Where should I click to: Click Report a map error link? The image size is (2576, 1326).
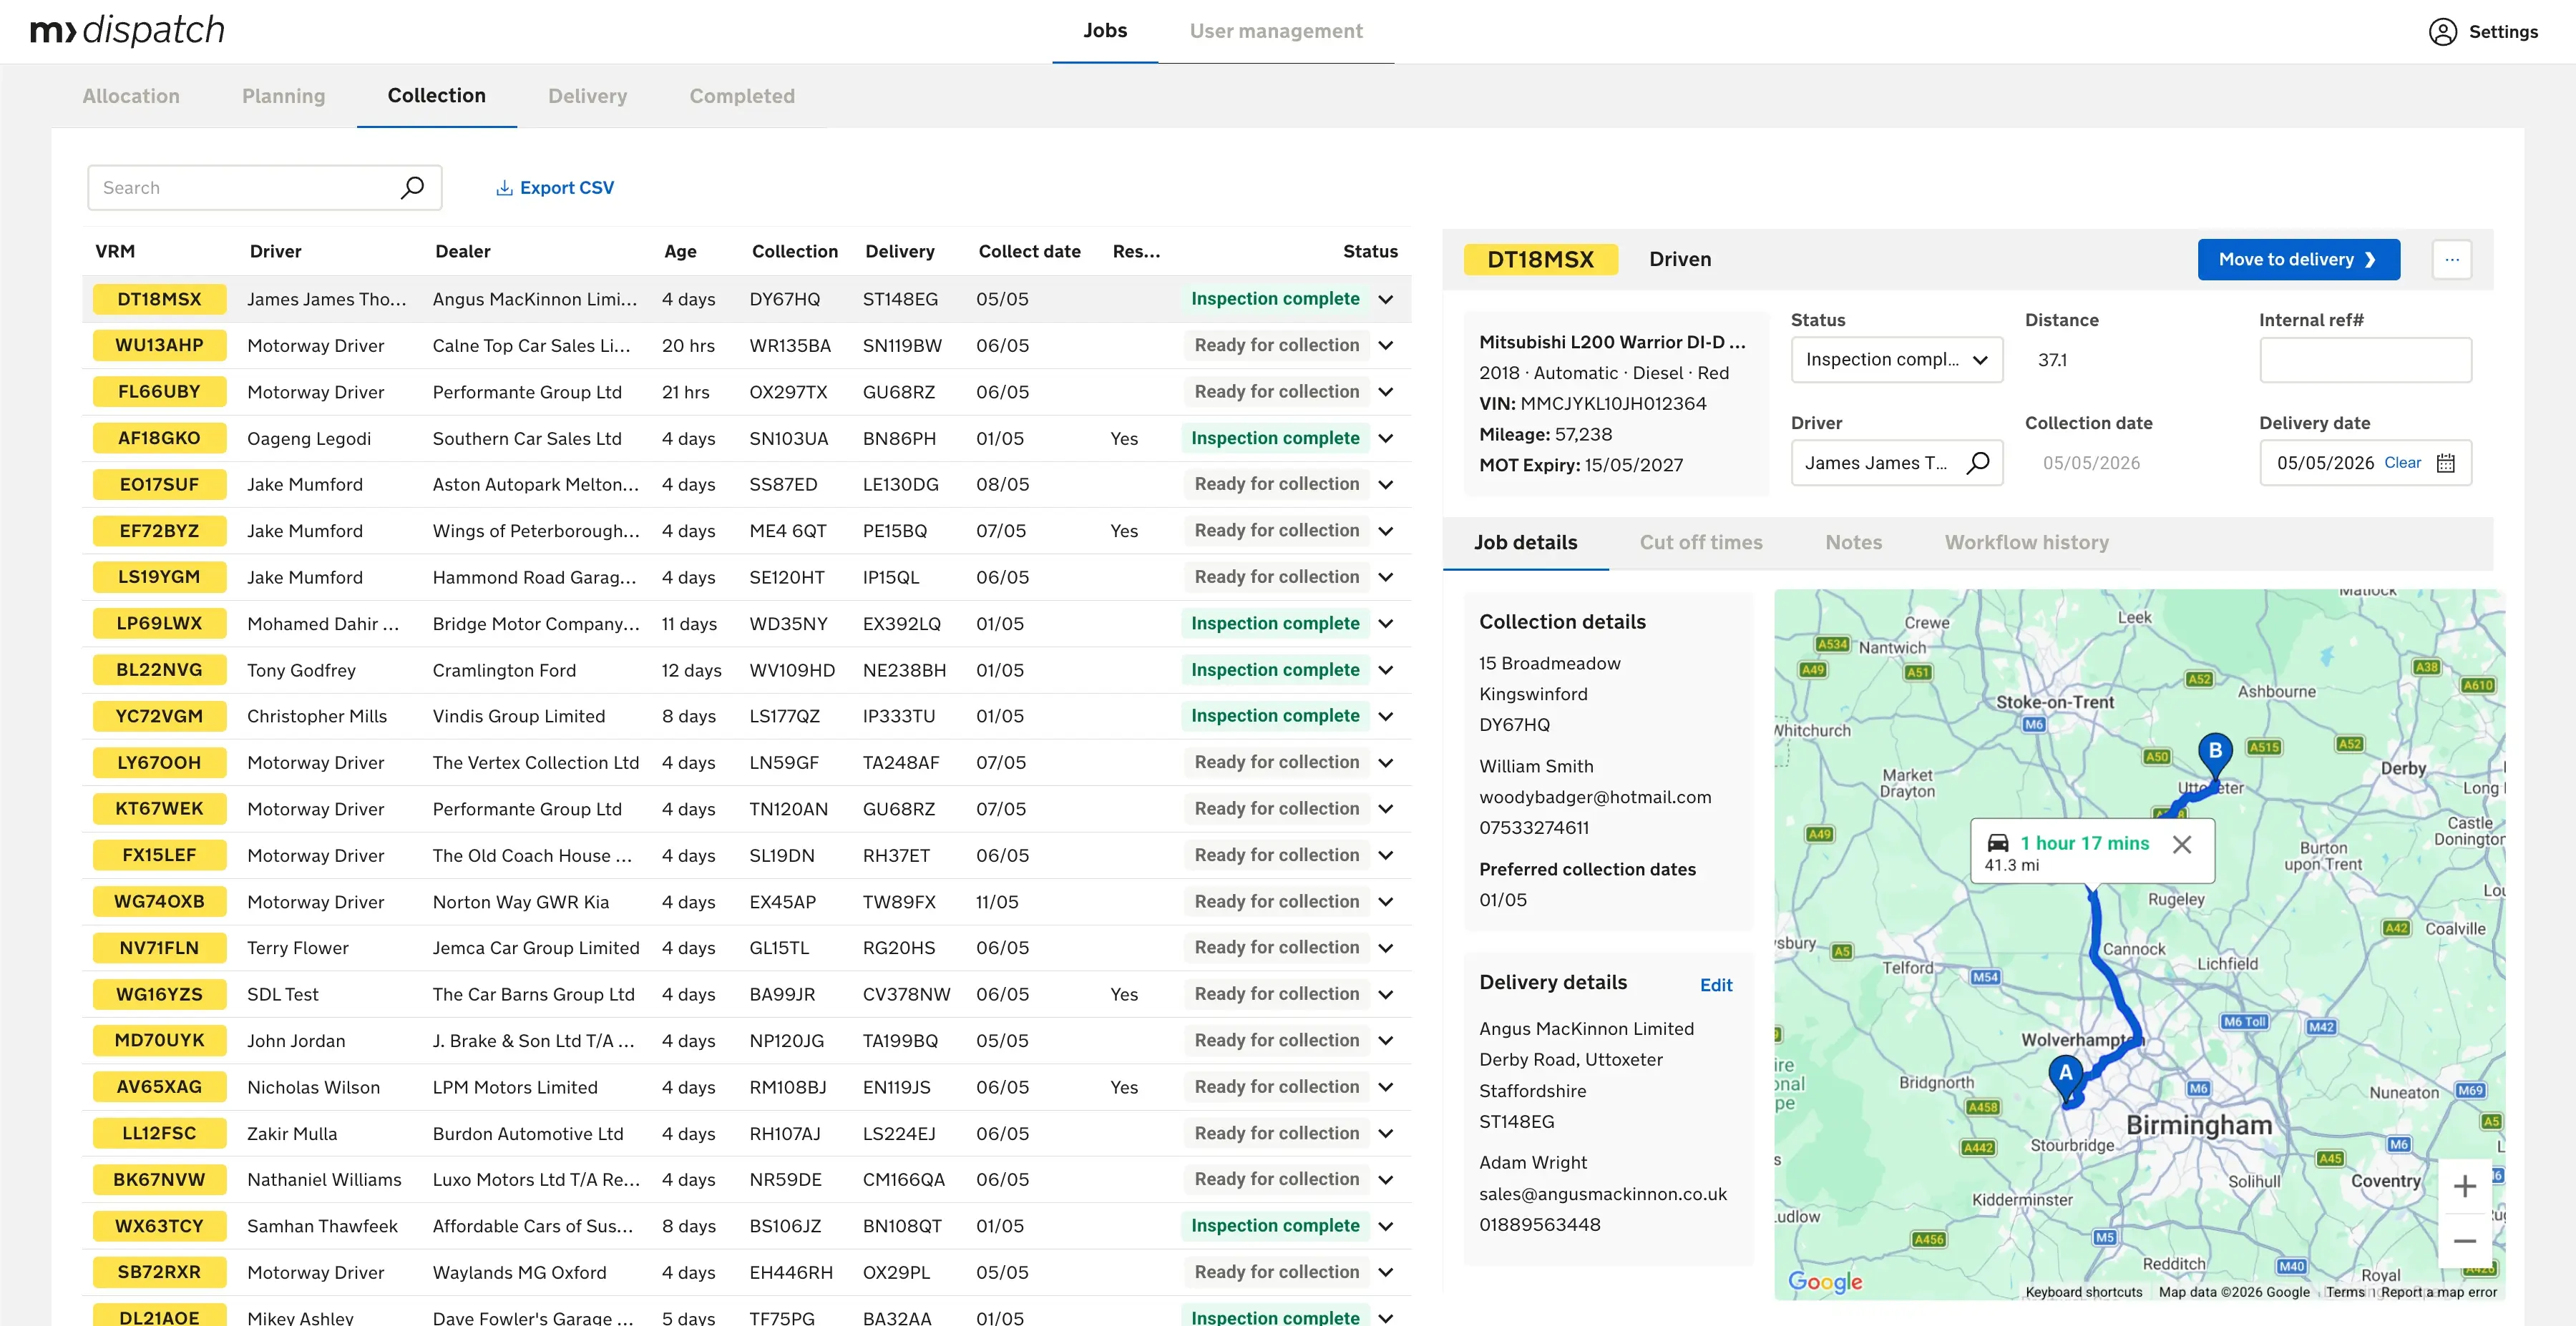2439,1292
